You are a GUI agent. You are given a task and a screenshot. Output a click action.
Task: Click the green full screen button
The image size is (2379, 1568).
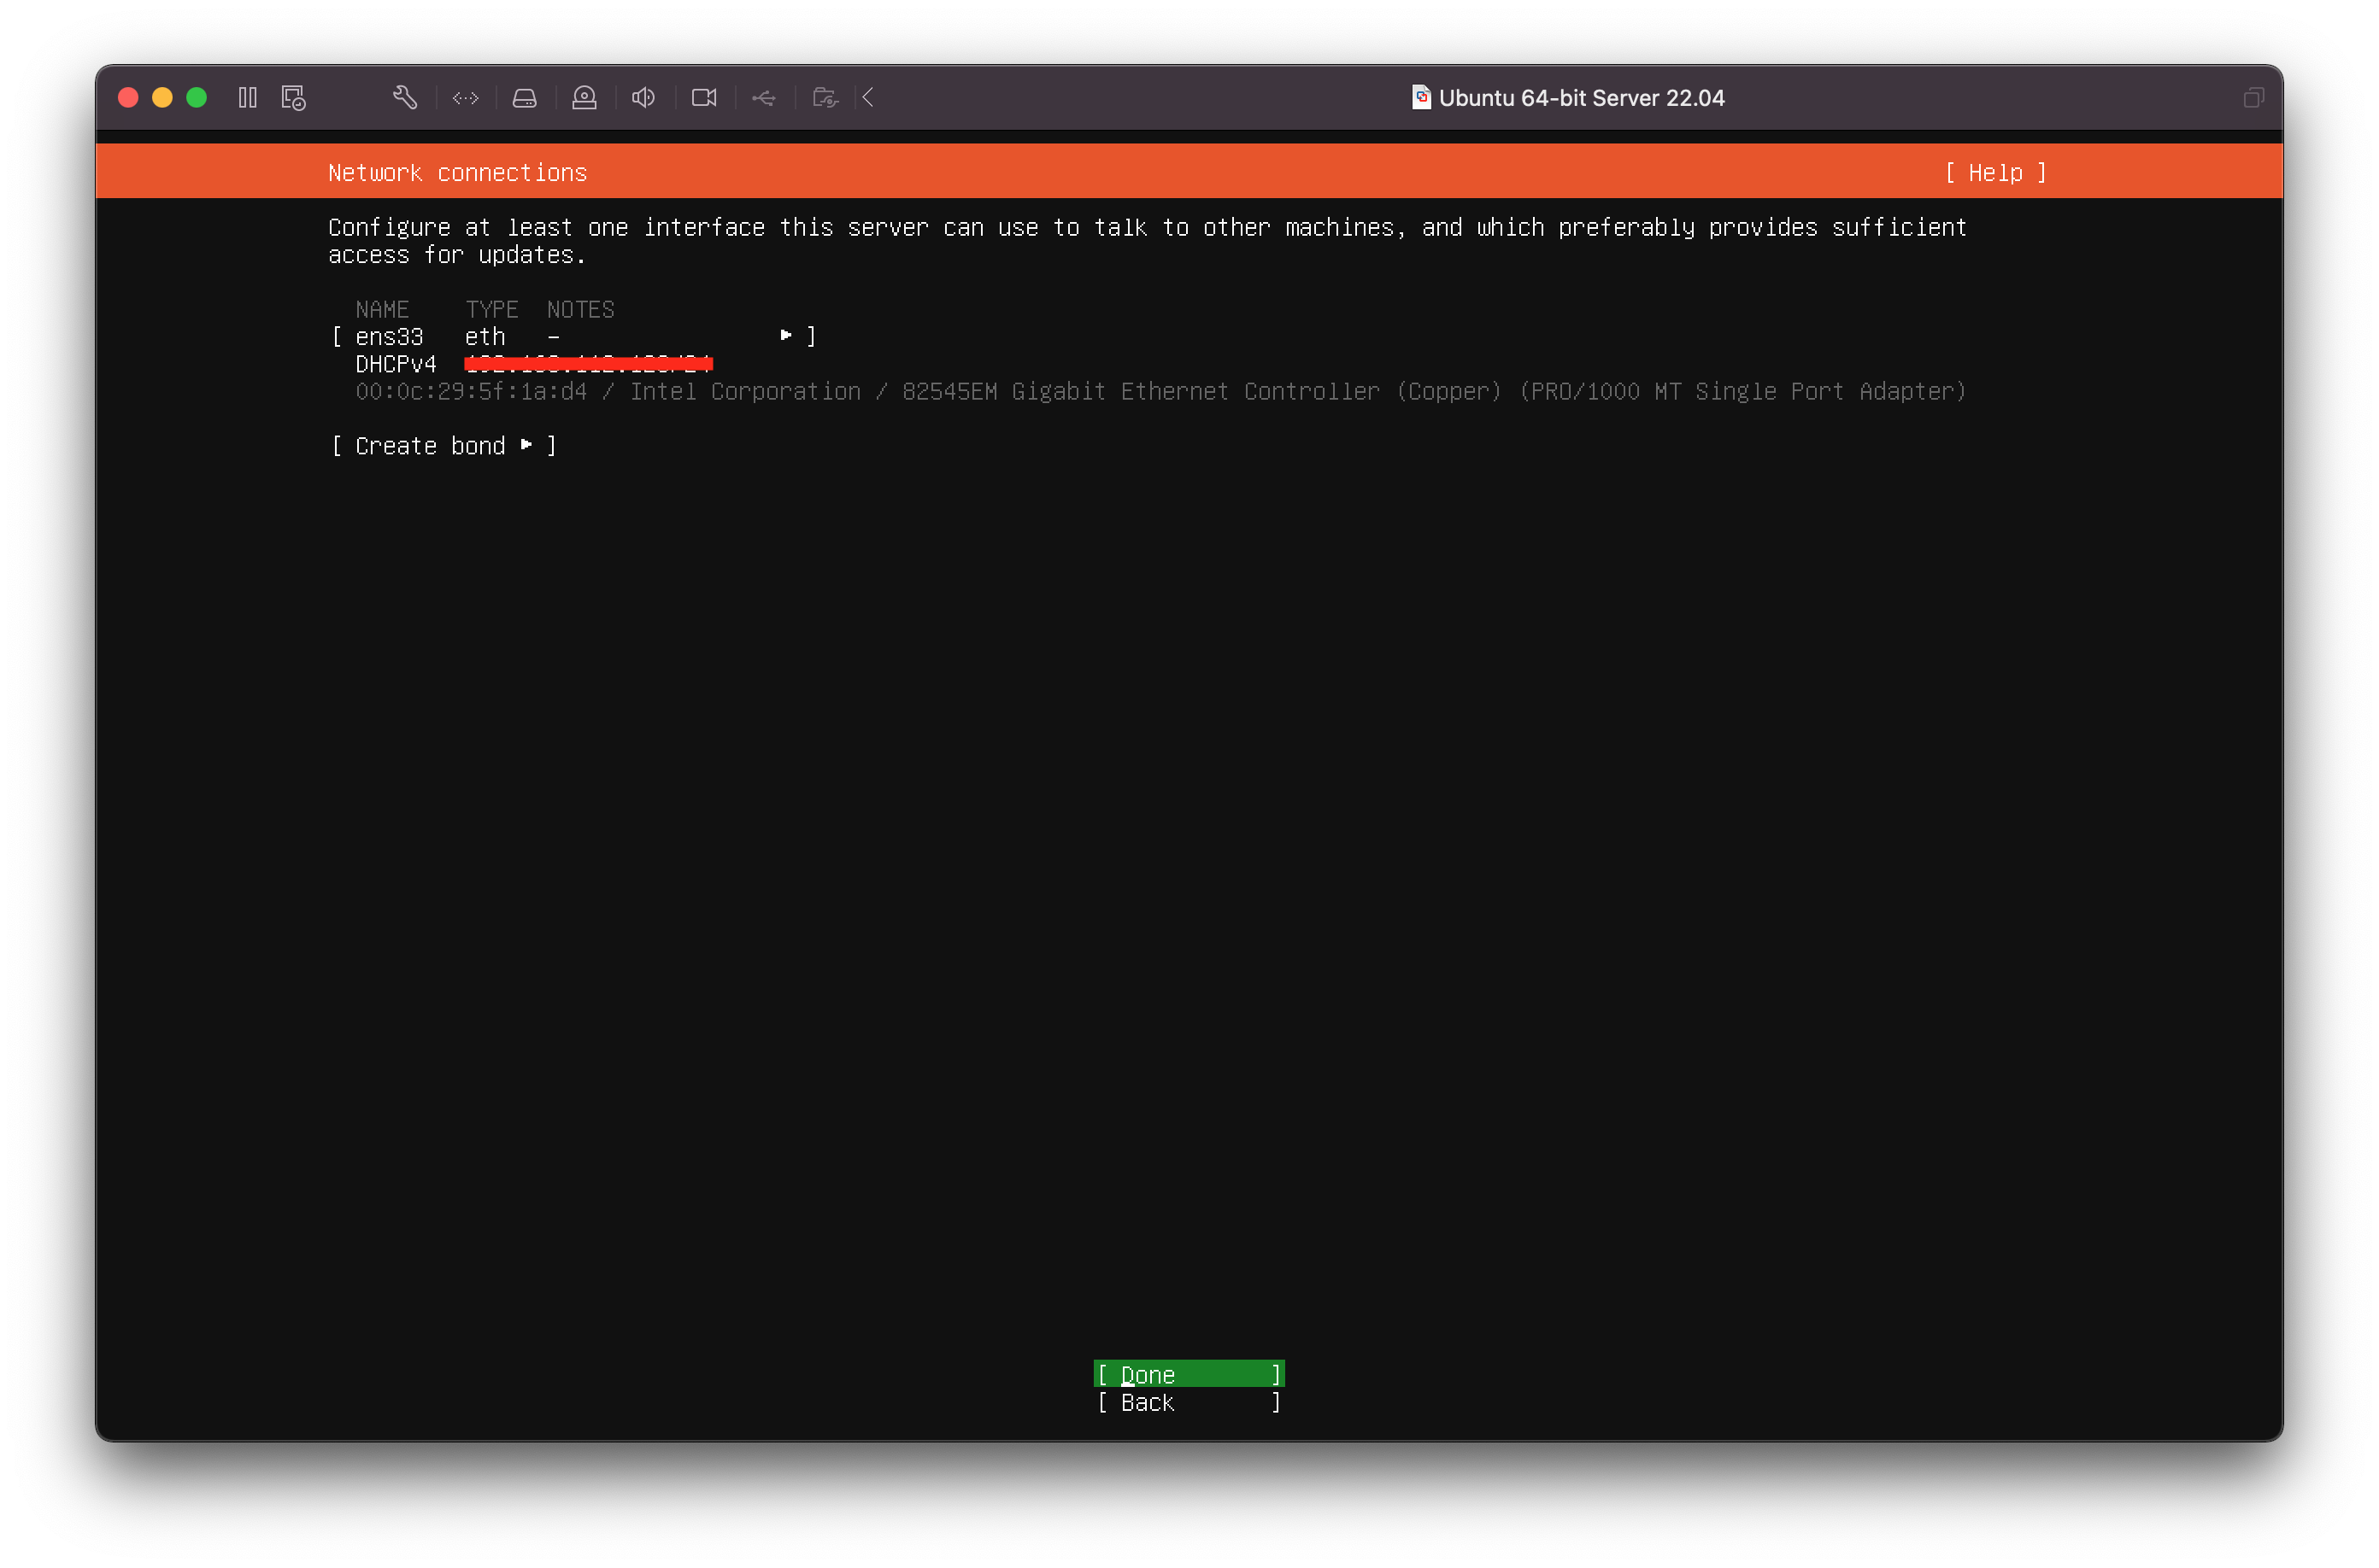(197, 97)
